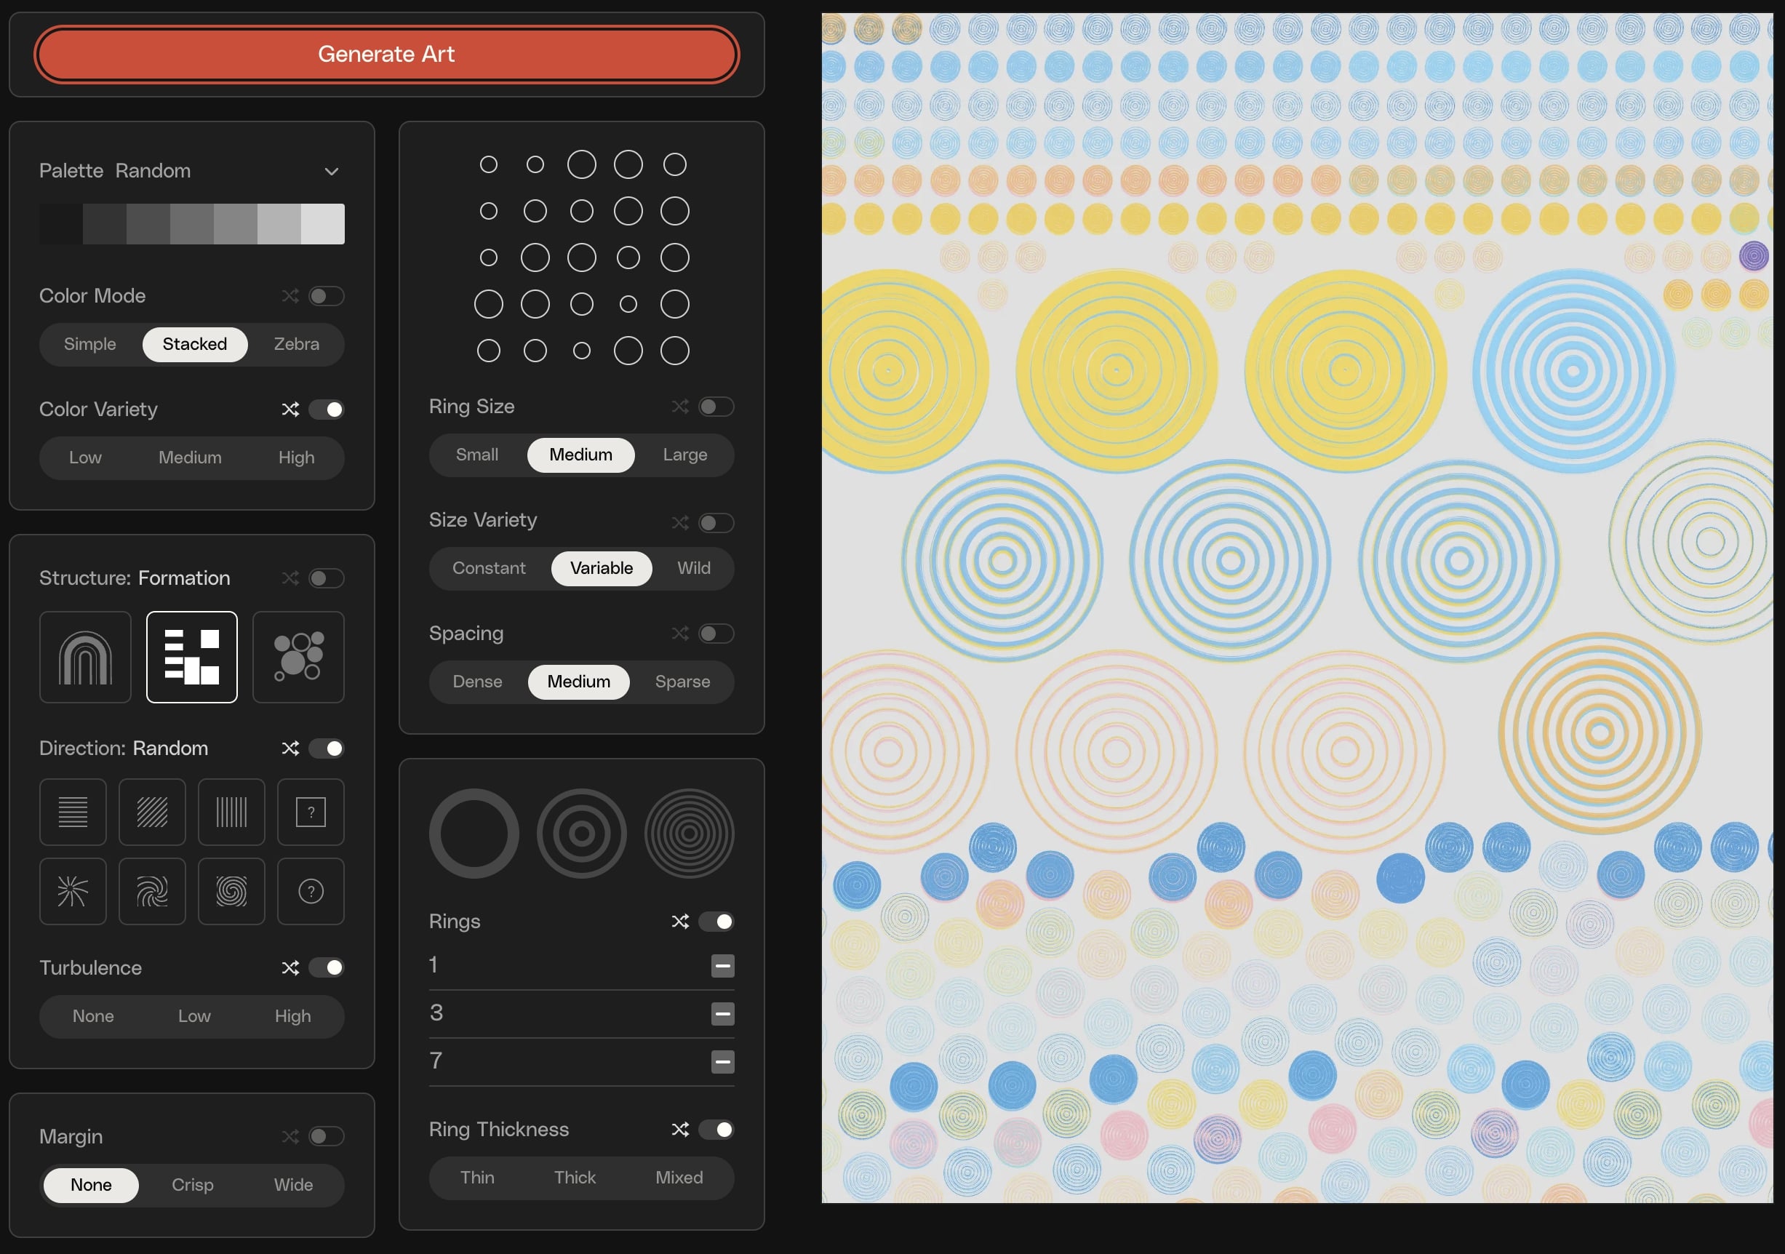This screenshot has width=1785, height=1254.
Task: Click shuffle icon next to Turbulence
Action: (290, 967)
